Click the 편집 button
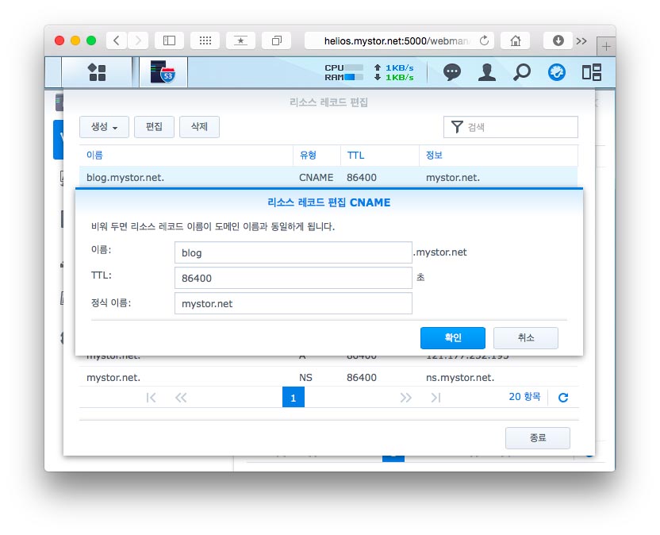660x535 pixels. 154,127
